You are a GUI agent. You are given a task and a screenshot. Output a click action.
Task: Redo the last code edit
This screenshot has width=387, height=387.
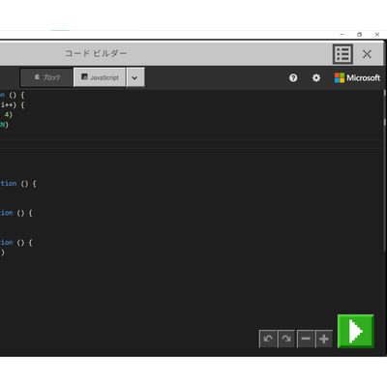tap(286, 339)
